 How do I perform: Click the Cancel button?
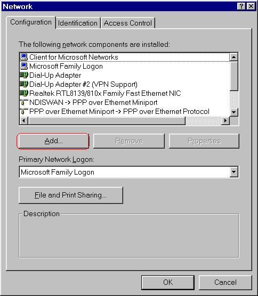tap(225, 282)
